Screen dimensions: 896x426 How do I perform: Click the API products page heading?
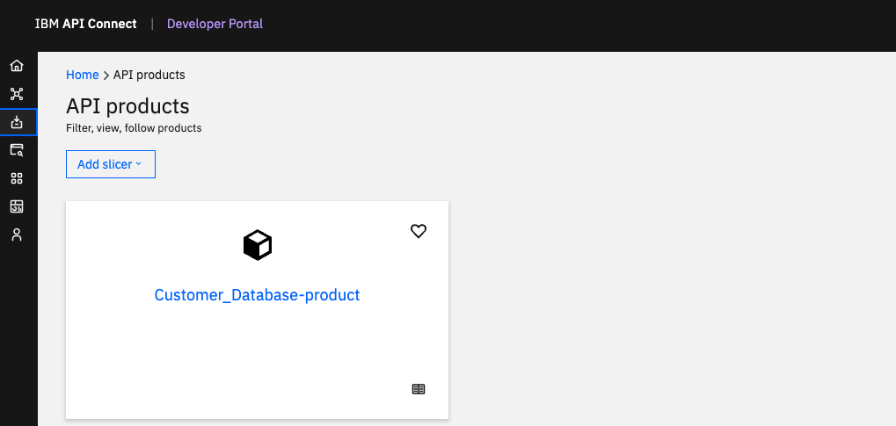click(x=128, y=106)
